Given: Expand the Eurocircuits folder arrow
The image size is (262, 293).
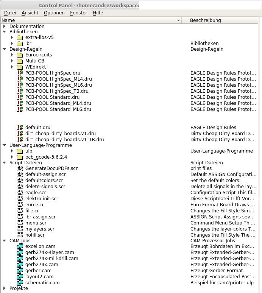Looking at the screenshot, I should [x=12, y=55].
